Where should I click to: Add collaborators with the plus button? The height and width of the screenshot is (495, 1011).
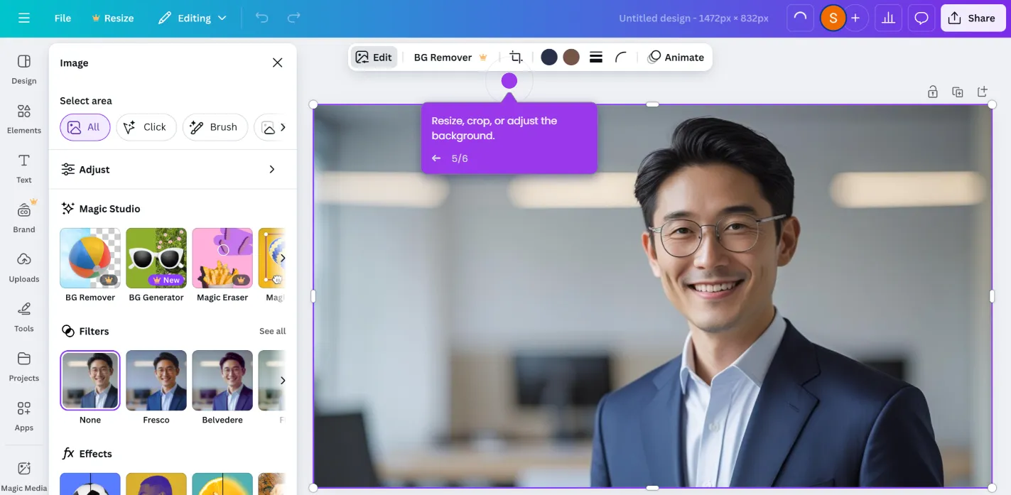click(x=855, y=18)
